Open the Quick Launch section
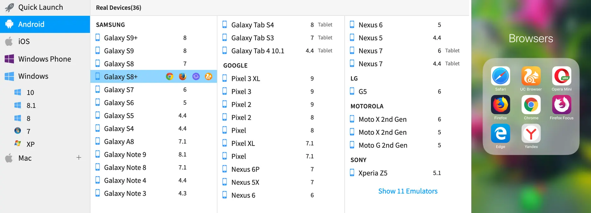Screen dimensions: 591x213 pos(40,7)
